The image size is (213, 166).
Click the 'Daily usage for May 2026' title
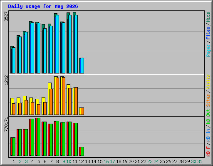(x=43, y=6)
